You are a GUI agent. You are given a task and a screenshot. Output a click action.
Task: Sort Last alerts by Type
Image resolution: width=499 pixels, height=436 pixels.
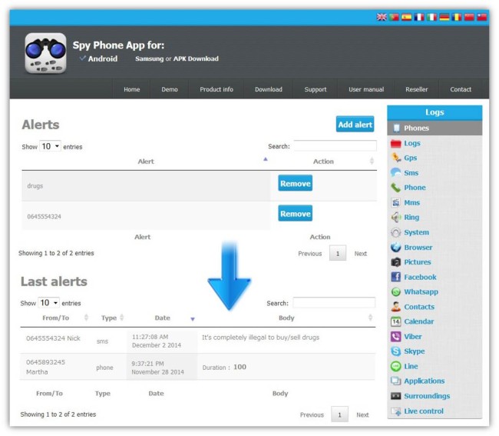tap(109, 318)
